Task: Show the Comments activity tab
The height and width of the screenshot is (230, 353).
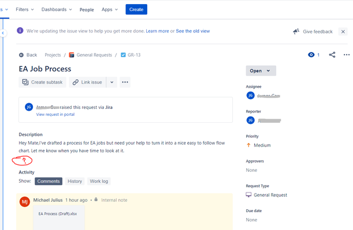Action: (49, 181)
